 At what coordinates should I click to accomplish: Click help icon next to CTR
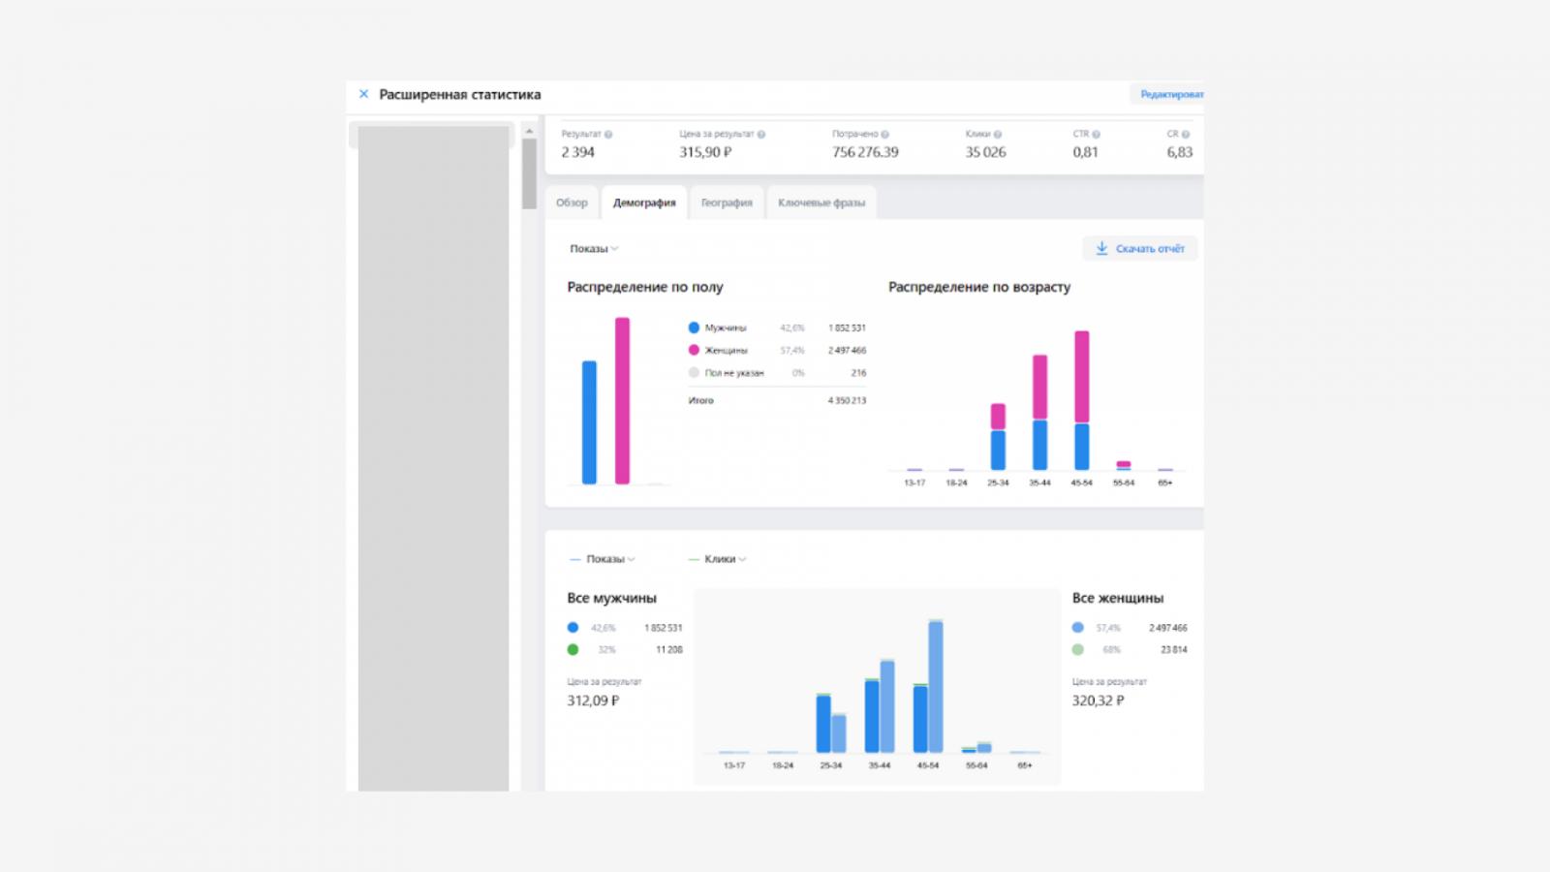(1097, 135)
